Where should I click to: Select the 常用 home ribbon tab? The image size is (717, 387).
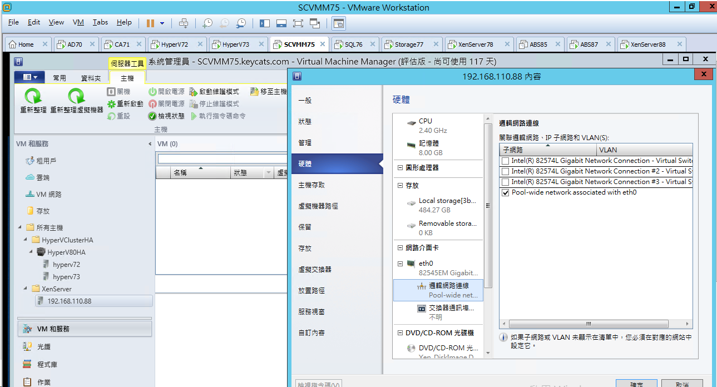60,78
